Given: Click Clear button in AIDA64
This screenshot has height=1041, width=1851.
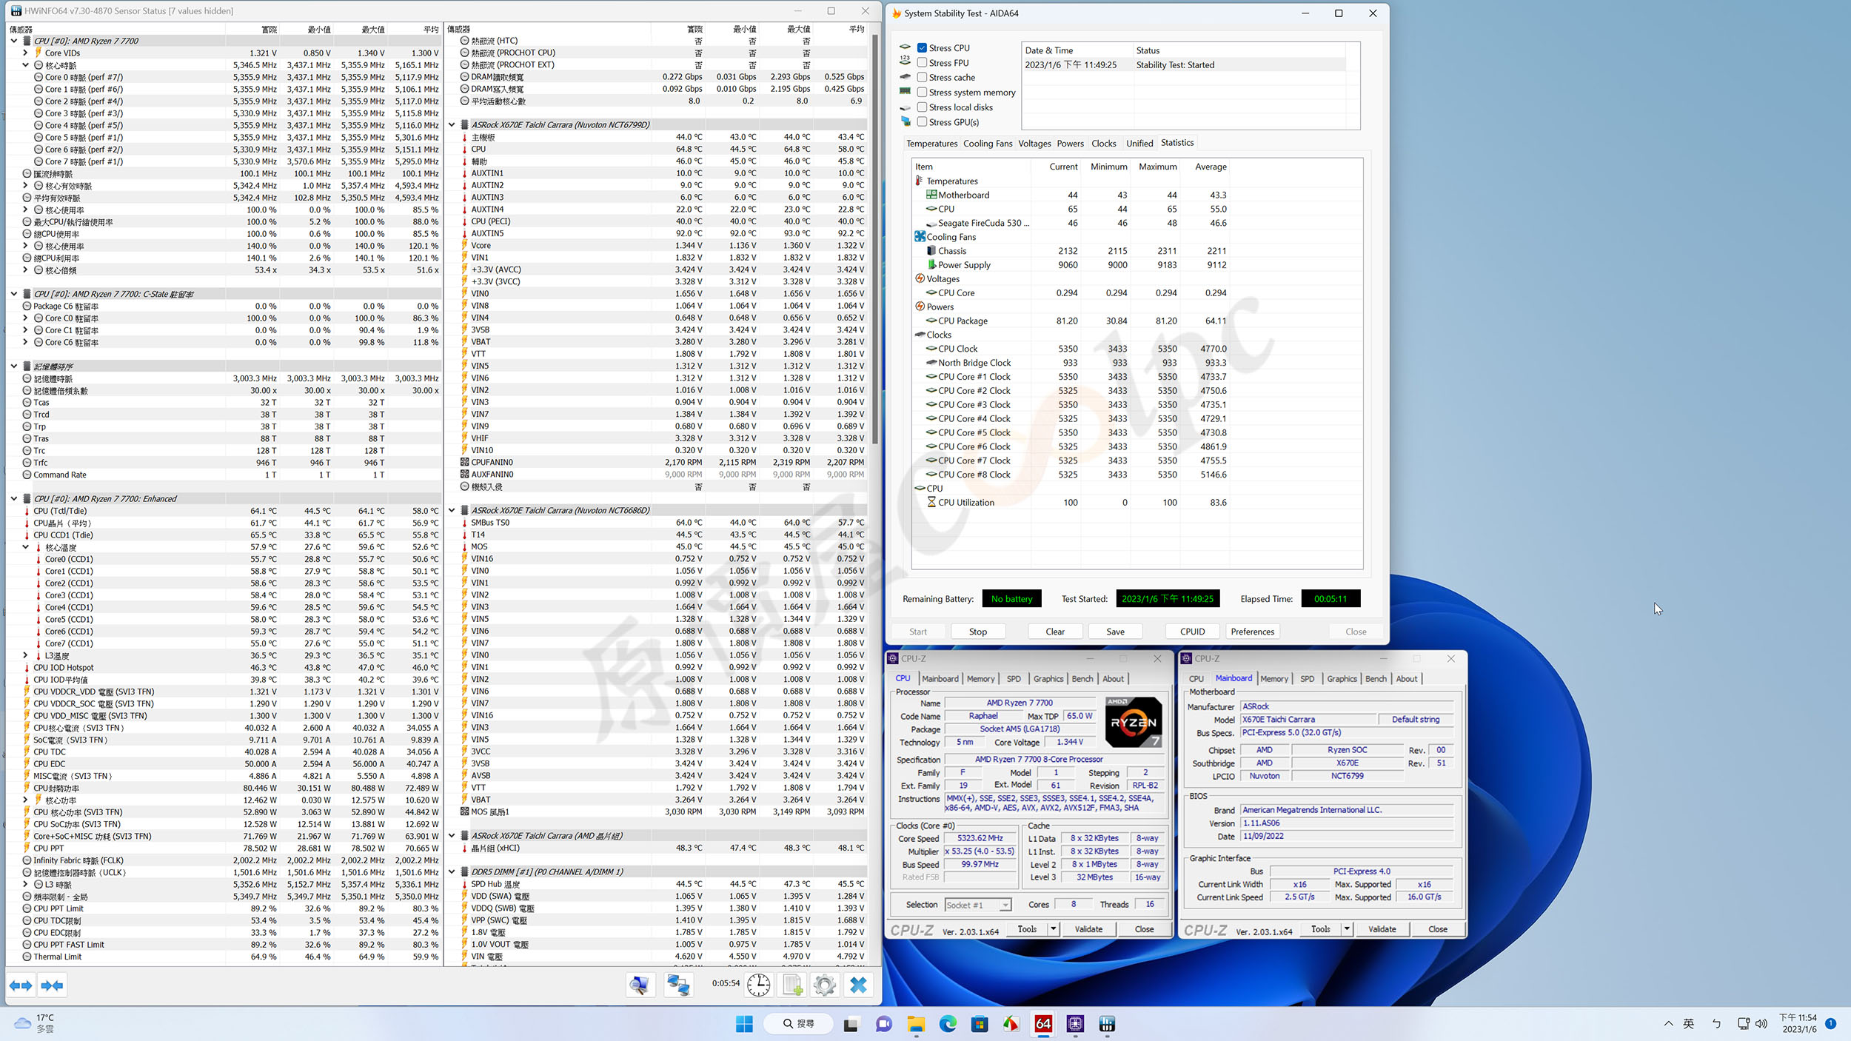Looking at the screenshot, I should (1055, 632).
